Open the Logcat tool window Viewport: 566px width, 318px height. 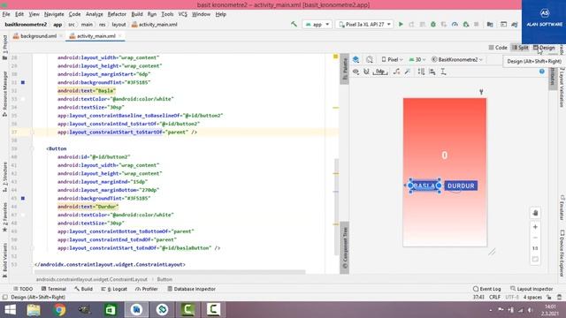pos(114,289)
